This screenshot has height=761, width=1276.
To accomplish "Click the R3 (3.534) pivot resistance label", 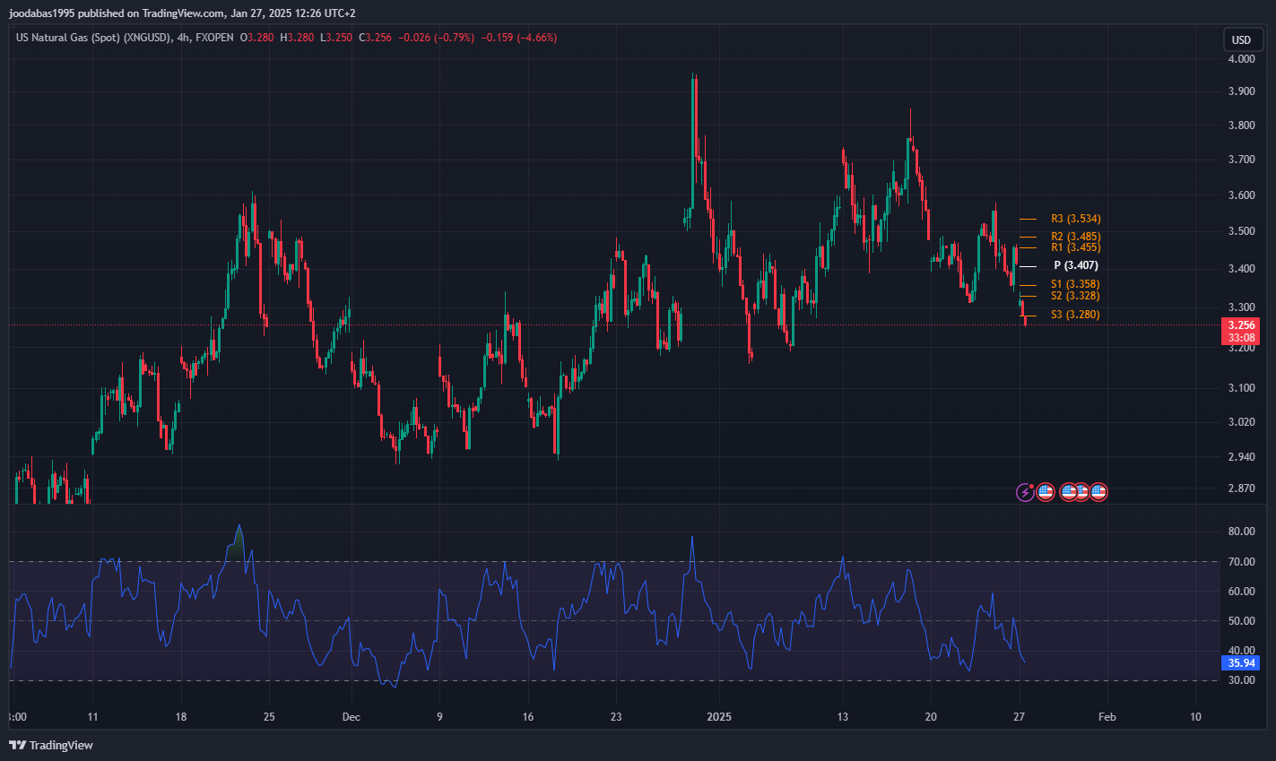I will pos(1075,219).
